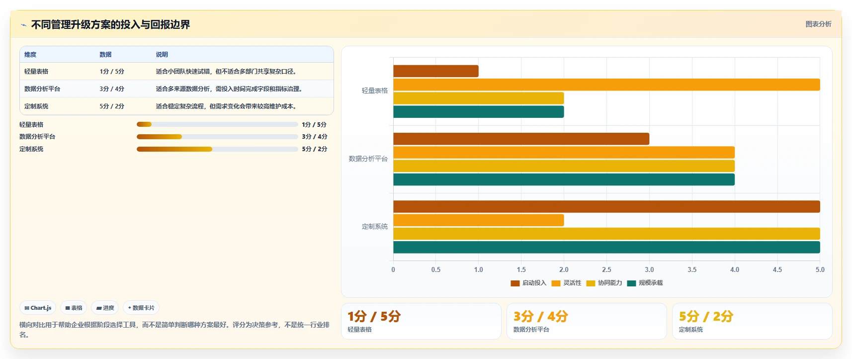Click the small icon beside the panel title
Screen dimensions: 852x359
(23, 25)
